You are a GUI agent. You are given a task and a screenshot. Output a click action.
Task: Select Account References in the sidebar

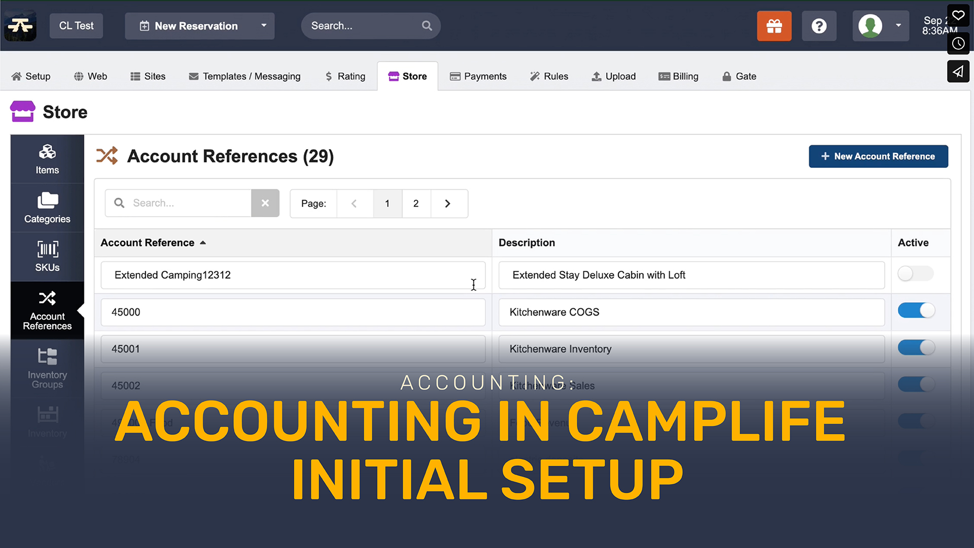pyautogui.click(x=47, y=310)
